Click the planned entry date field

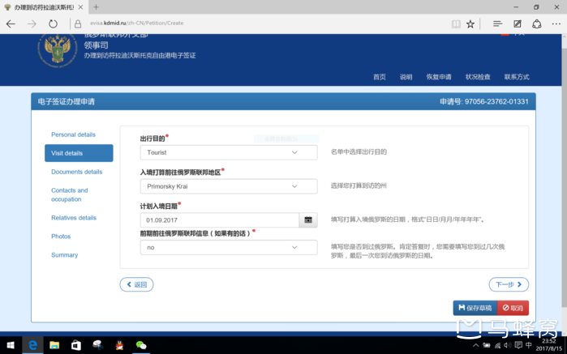[219, 220]
